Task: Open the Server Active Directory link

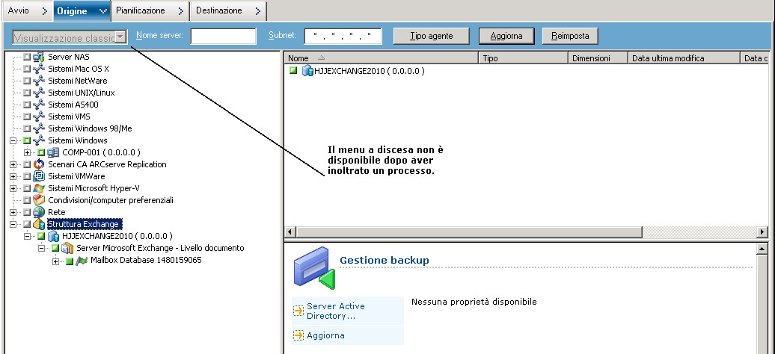Action: coord(336,311)
